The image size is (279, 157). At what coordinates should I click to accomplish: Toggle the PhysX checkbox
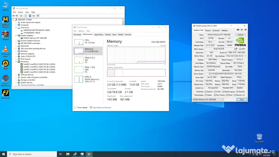coord(227,95)
